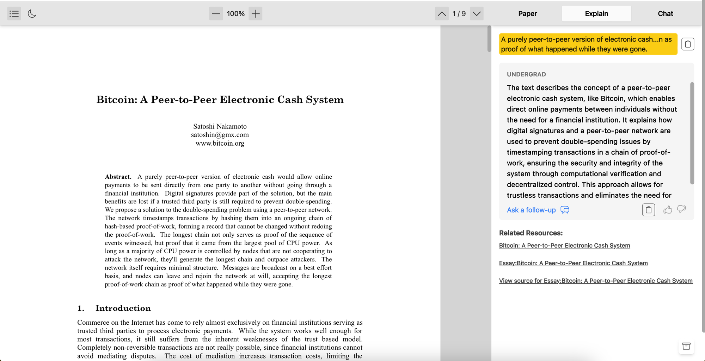Click Ask a follow-up link
Image resolution: width=705 pixels, height=361 pixels.
coord(531,210)
